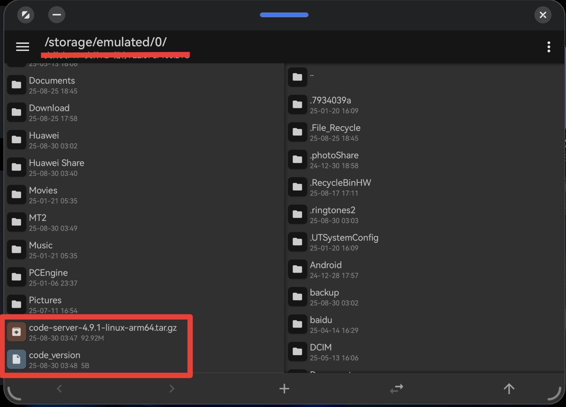
Task: Click the folder icon beside baidu
Action: coord(297,324)
